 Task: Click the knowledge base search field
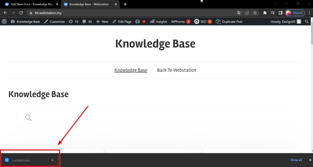pos(155,118)
